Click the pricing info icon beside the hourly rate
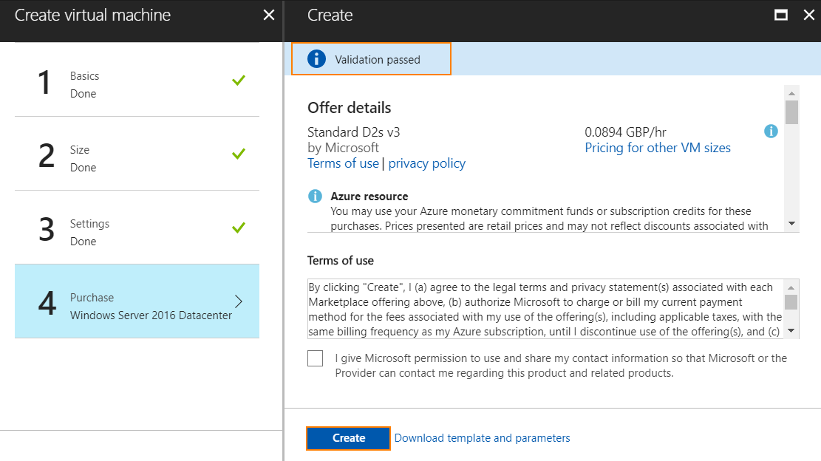Image resolution: width=821 pixels, height=461 pixels. click(771, 131)
